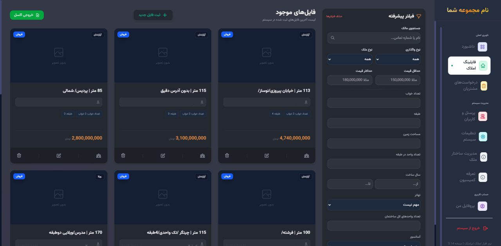Open the نوع ملک dropdown
The height and width of the screenshot is (246, 501).
[350, 59]
